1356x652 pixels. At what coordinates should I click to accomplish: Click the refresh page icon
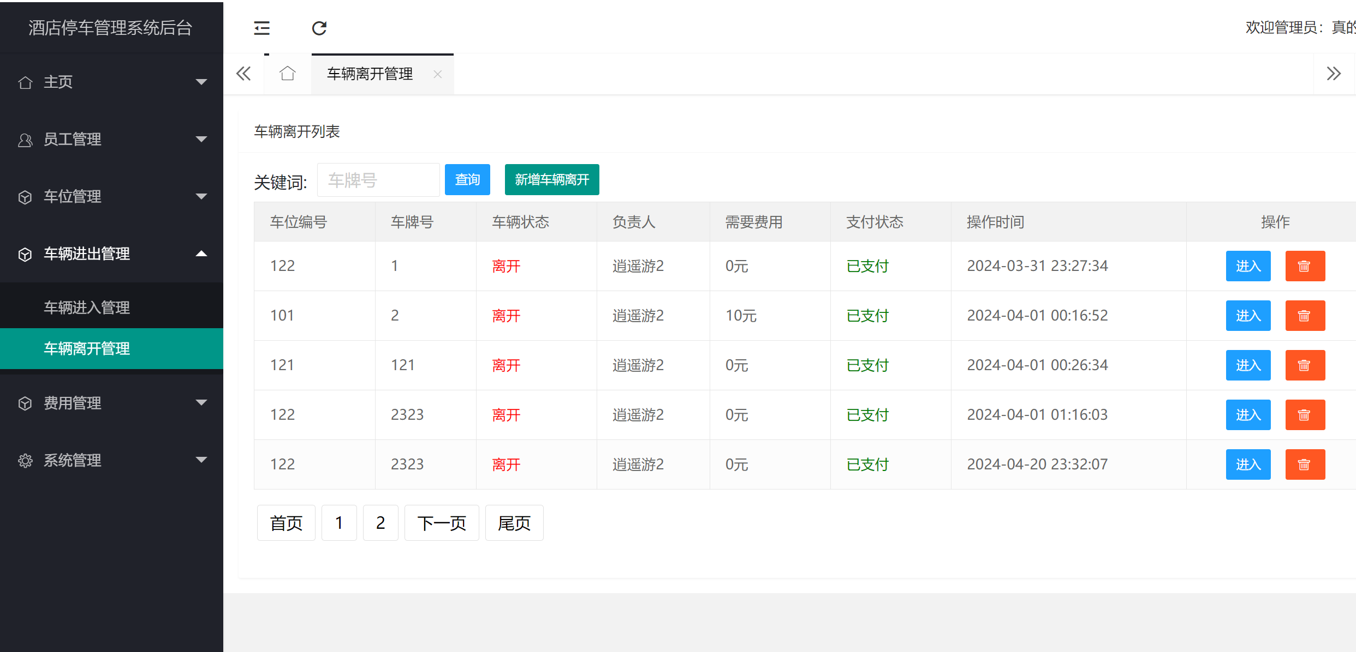pyautogui.click(x=319, y=28)
